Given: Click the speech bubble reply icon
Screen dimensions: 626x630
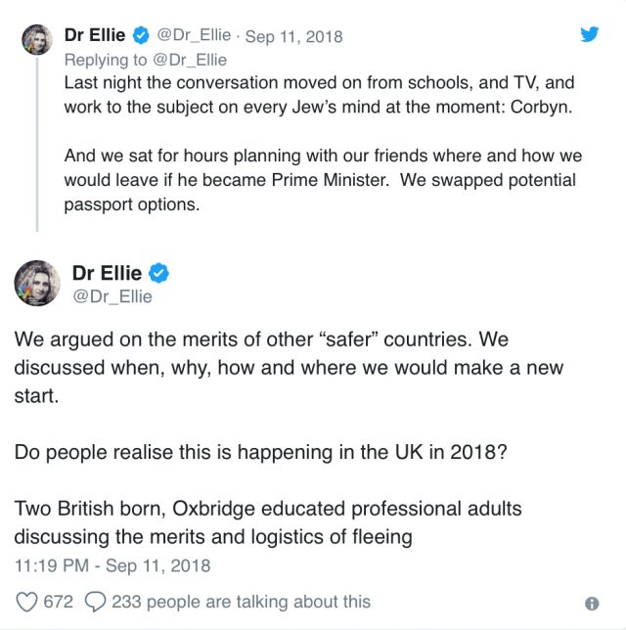Looking at the screenshot, I should [x=95, y=602].
